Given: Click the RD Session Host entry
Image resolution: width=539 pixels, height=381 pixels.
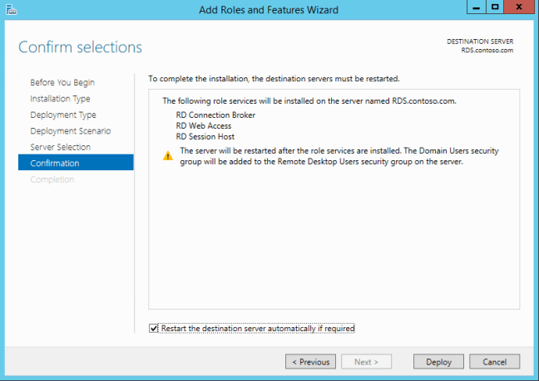Looking at the screenshot, I should 205,136.
